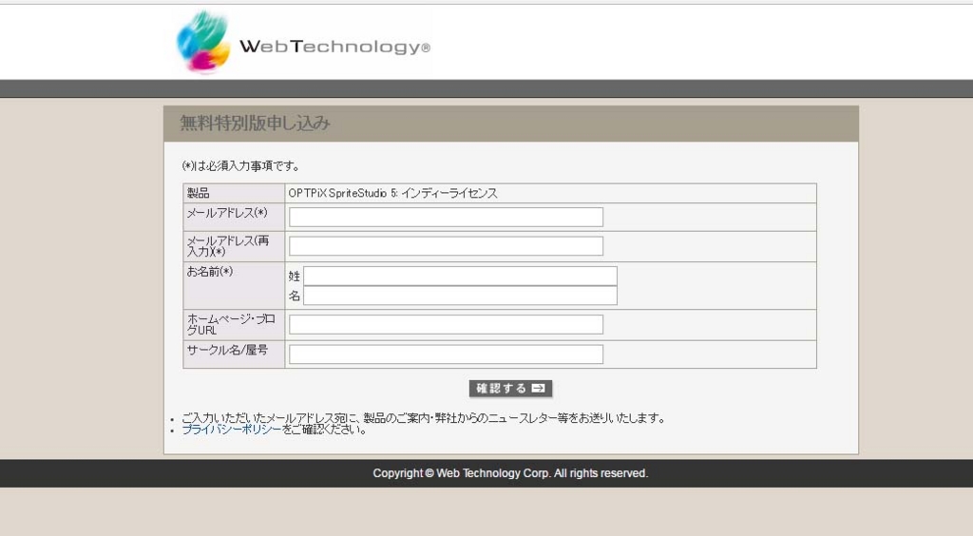
Task: Submit form with 確認する button
Action: pos(510,389)
